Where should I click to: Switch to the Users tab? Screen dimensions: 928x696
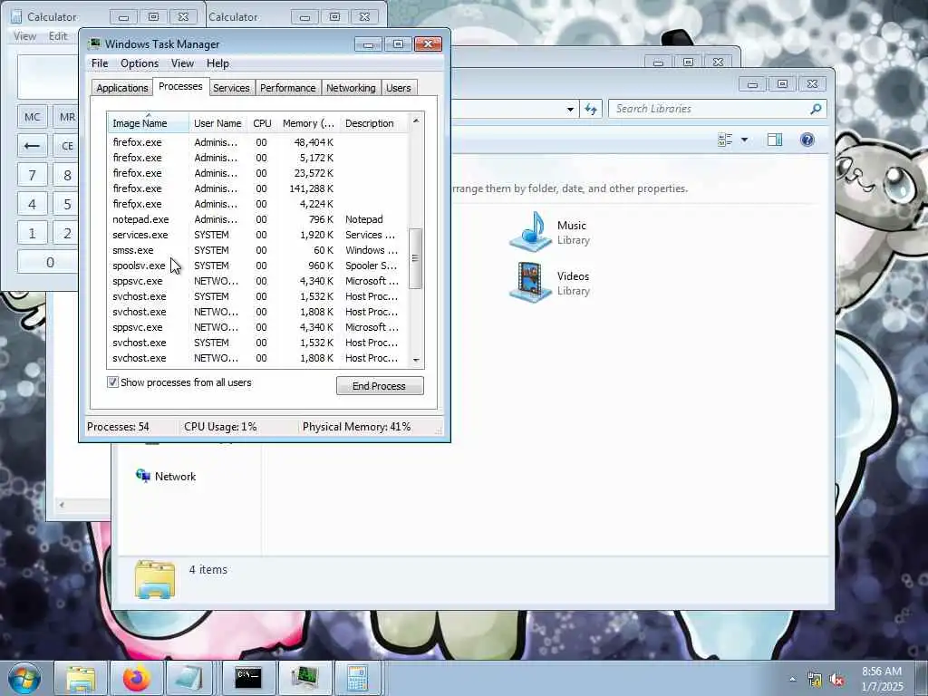coord(399,88)
